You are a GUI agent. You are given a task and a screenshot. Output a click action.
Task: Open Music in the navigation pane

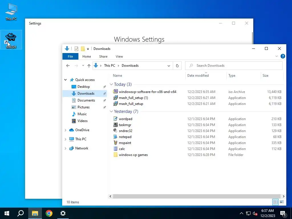pyautogui.click(x=82, y=114)
